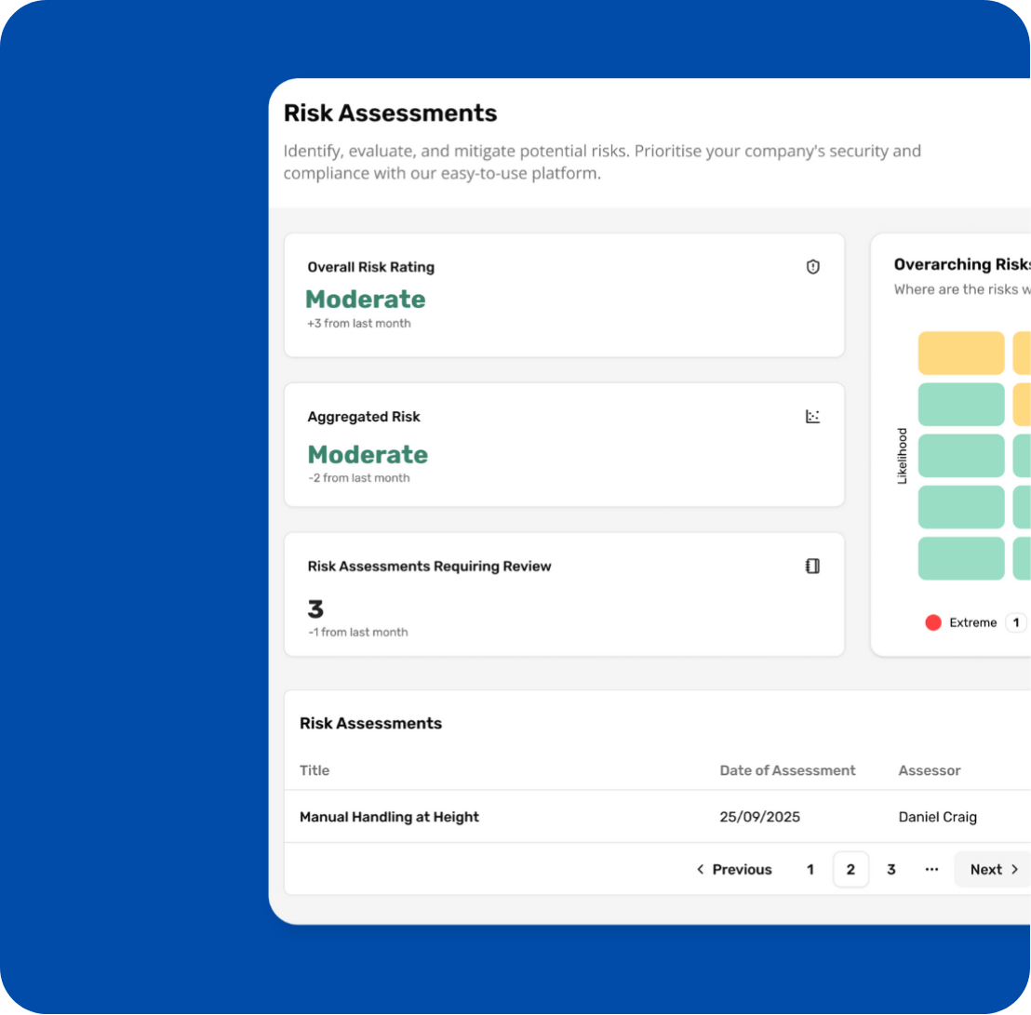Click the top-left yellow risk matrix cell
Screen dimensions: 1031x1015
[961, 353]
